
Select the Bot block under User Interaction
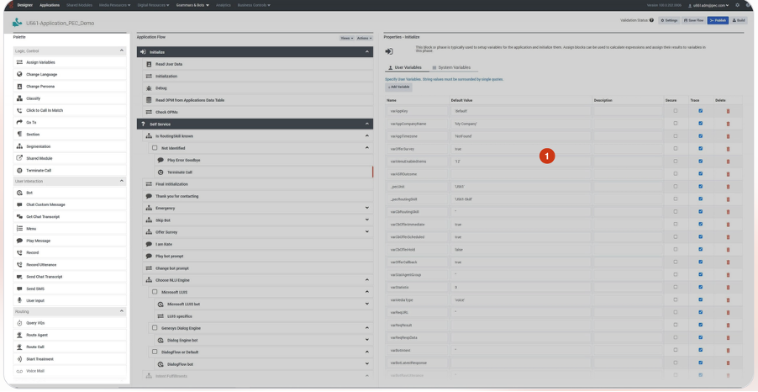[x=70, y=193]
